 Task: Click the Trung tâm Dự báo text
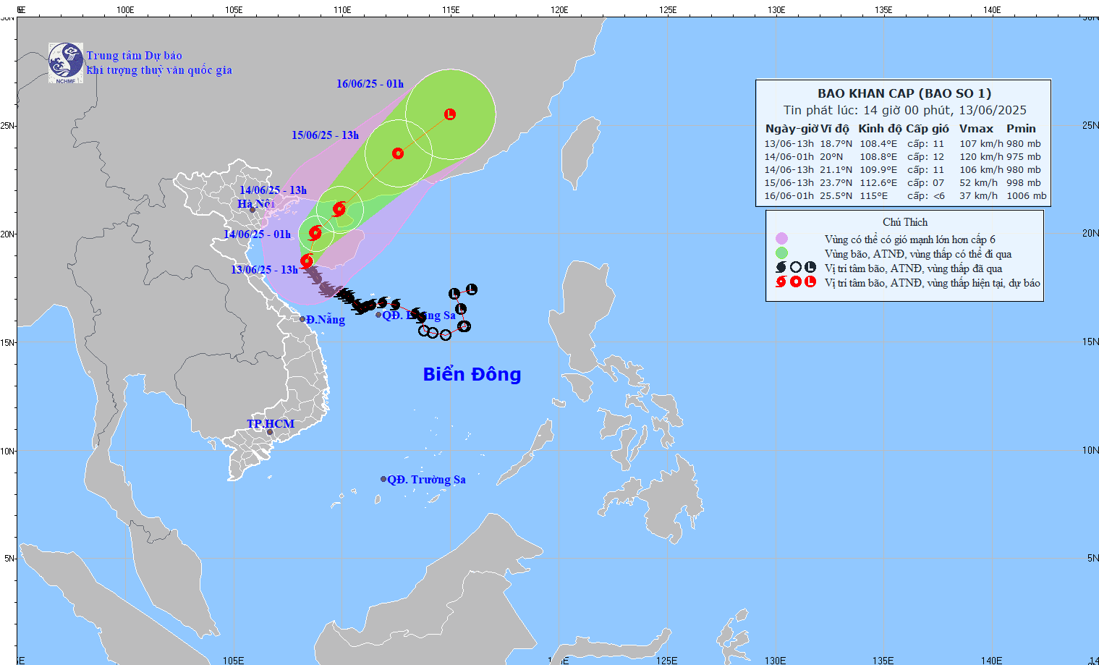point(135,56)
